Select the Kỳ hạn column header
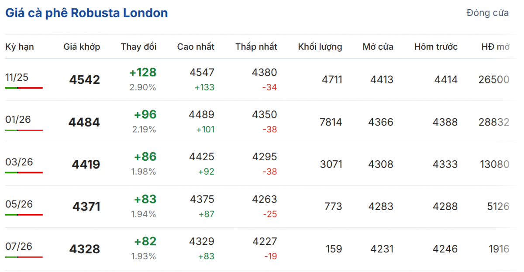This screenshot has height=272, width=524. coord(20,47)
